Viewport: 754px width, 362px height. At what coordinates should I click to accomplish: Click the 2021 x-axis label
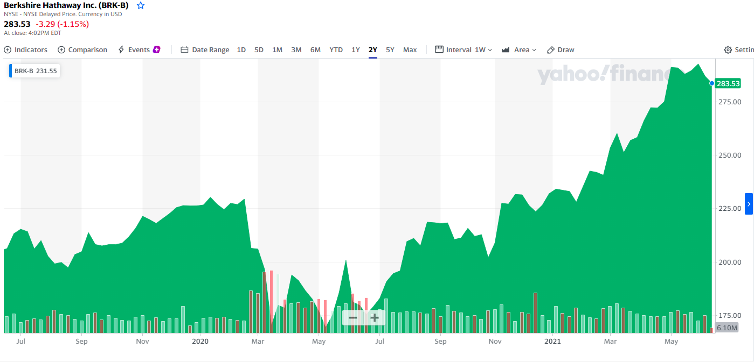coord(553,341)
